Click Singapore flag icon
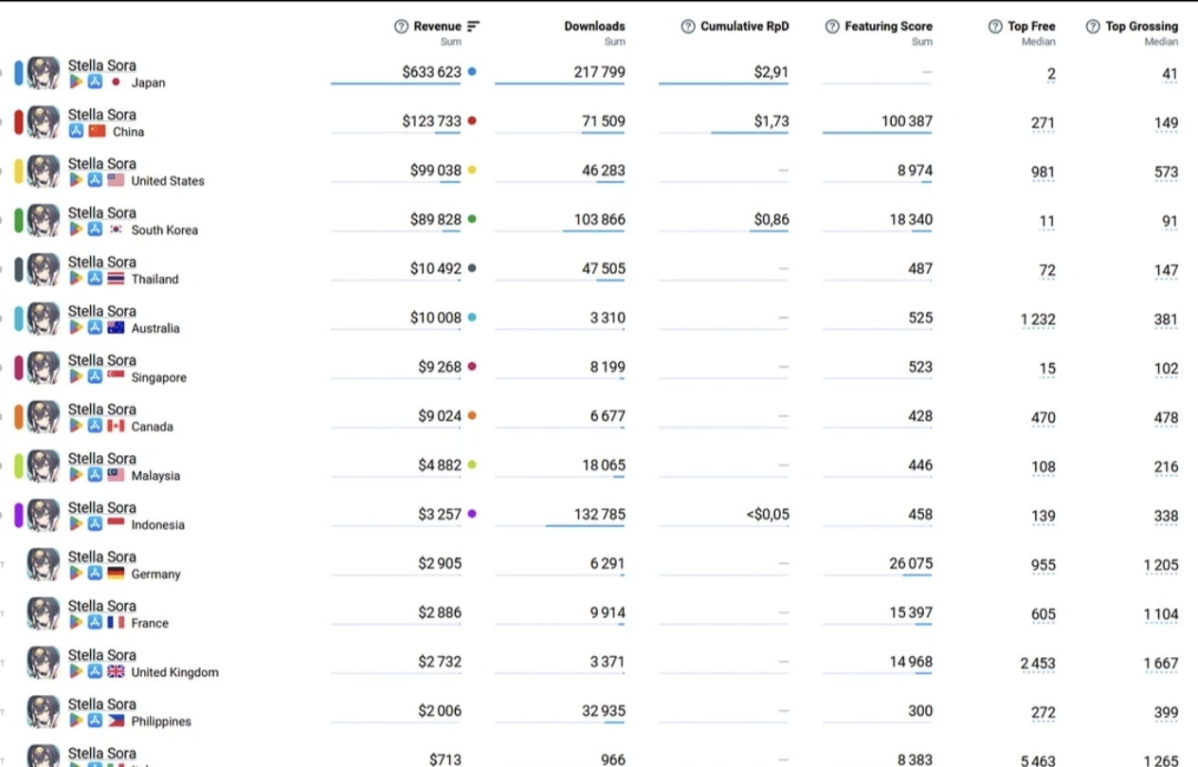Image resolution: width=1198 pixels, height=767 pixels. tap(116, 377)
